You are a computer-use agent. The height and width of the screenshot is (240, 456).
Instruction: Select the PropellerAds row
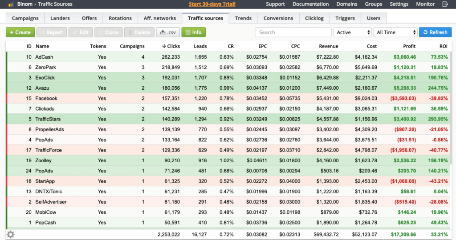coord(228,129)
